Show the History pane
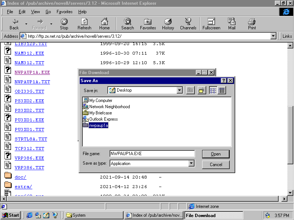The height and width of the screenshot is (220, 294). point(168,24)
